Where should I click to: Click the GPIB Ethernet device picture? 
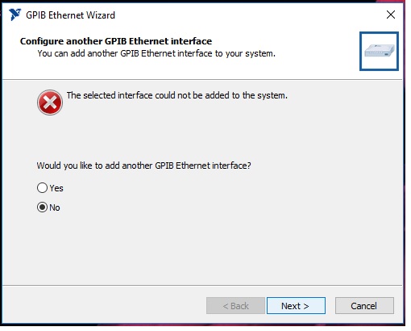379,51
